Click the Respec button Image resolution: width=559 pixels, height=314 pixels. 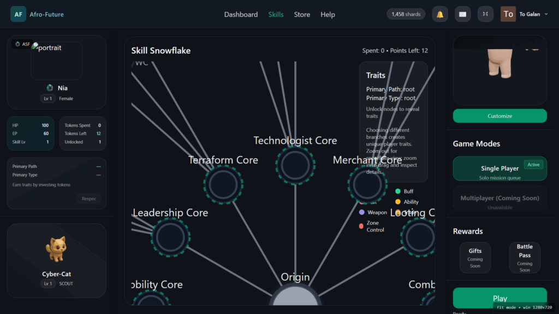tap(89, 199)
